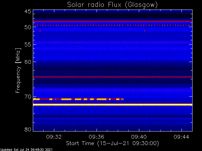Click the red square marker left of 09:32
Screen dimensions: 202x151
pos(40,31)
